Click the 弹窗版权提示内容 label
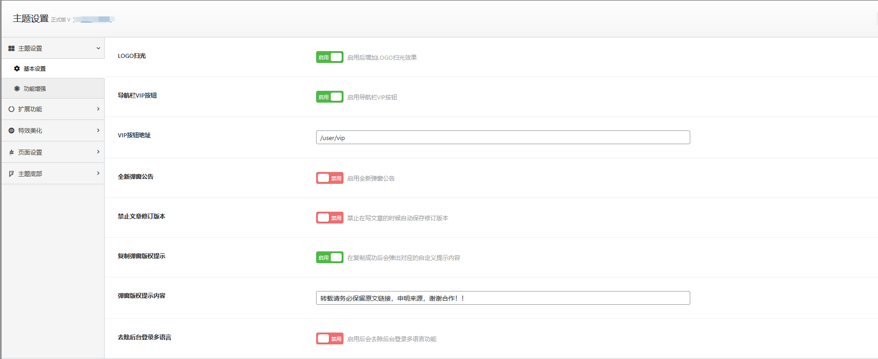Image resolution: width=878 pixels, height=359 pixels. coord(142,296)
